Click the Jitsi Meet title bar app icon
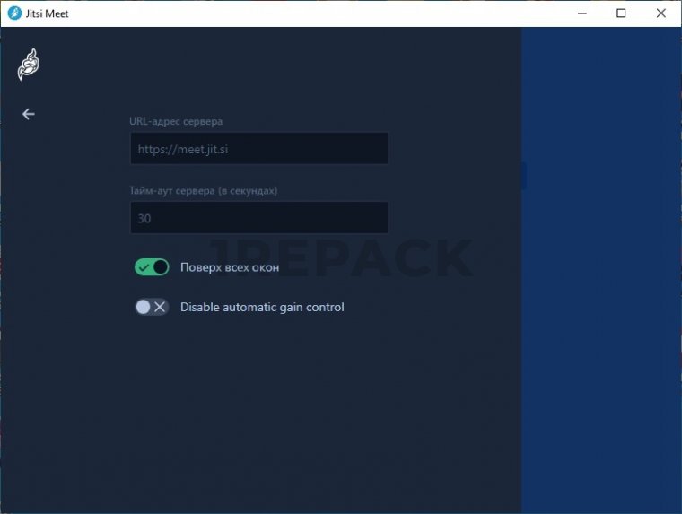 click(13, 13)
